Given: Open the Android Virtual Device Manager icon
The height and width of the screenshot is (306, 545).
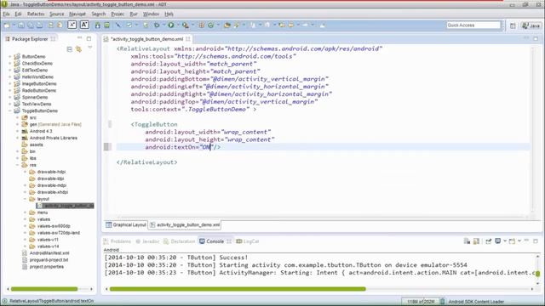Looking at the screenshot, I should coord(106,25).
